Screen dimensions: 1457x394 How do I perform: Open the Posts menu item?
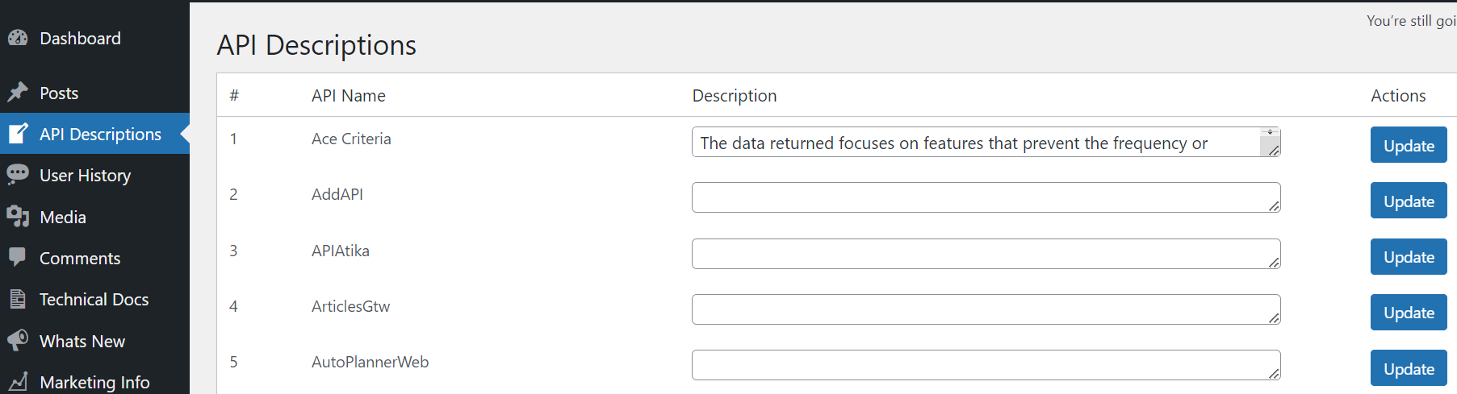tap(94, 93)
